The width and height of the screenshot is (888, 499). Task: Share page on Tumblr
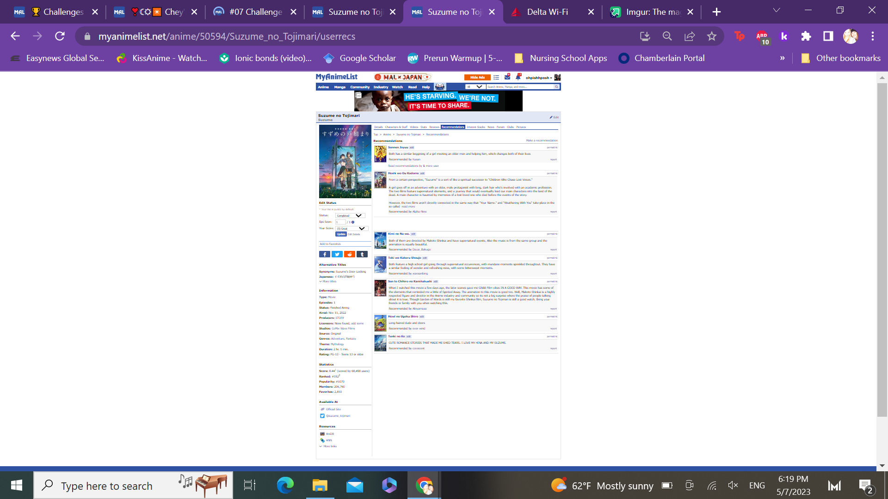click(x=362, y=254)
